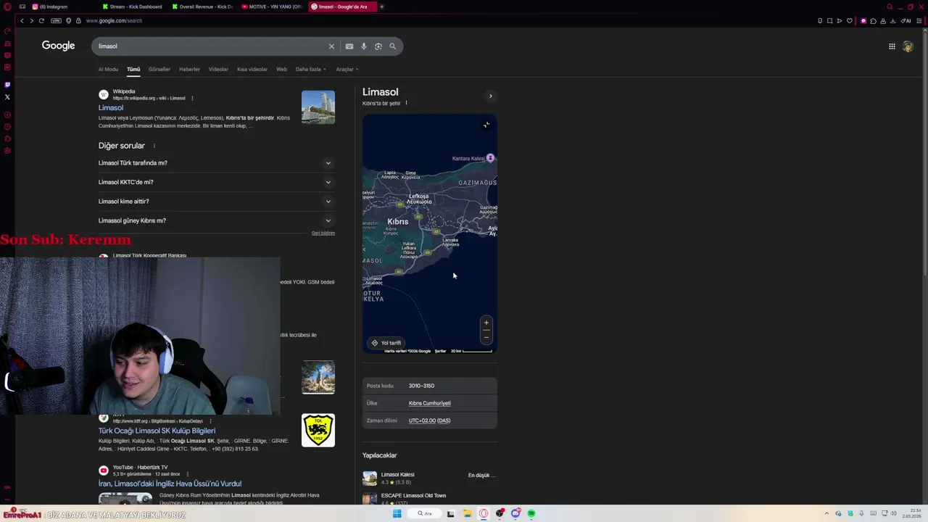The width and height of the screenshot is (928, 522).
Task: Open the Daha fazla dropdown
Action: (x=310, y=70)
